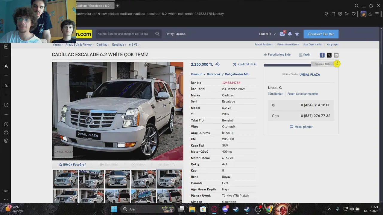Open the Aria AI sidebar icon
Image resolution: width=383 pixels, height=215 pixels.
click(6, 66)
